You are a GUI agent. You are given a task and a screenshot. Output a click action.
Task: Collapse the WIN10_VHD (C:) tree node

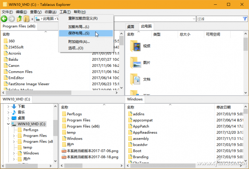[8, 124]
